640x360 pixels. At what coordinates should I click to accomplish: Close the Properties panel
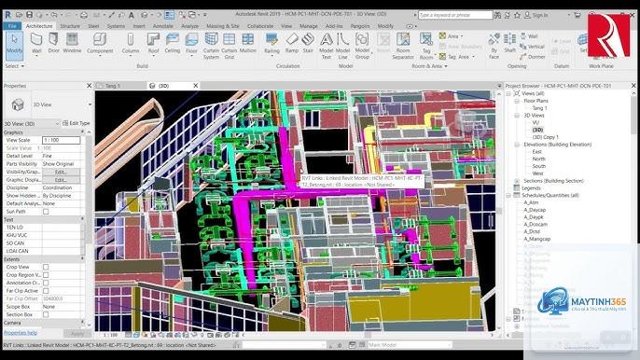click(89, 86)
